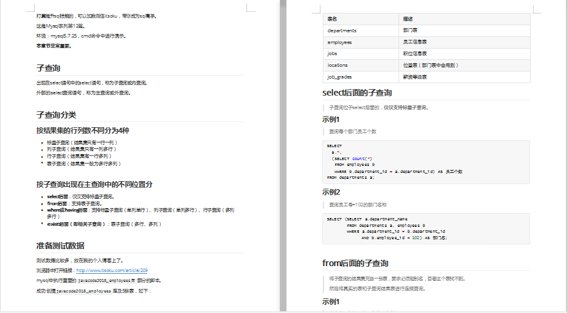Click the bullet starting 'where或having后面'
Image resolution: width=567 pixels, height=313 pixels.
pos(140,213)
